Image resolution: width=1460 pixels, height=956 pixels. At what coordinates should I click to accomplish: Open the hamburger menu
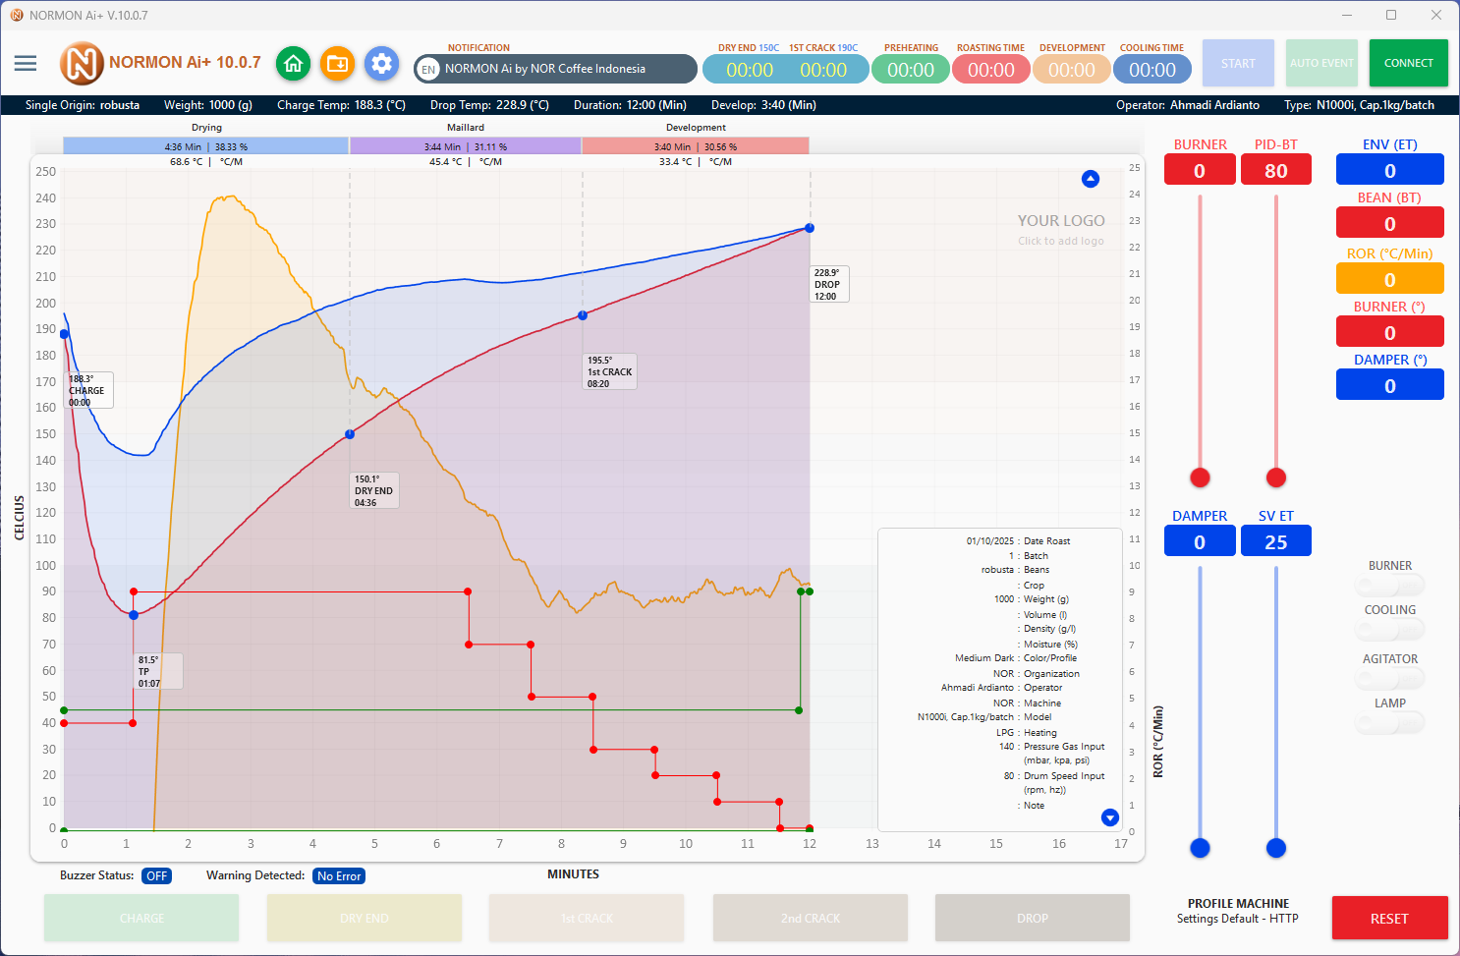coord(26,64)
